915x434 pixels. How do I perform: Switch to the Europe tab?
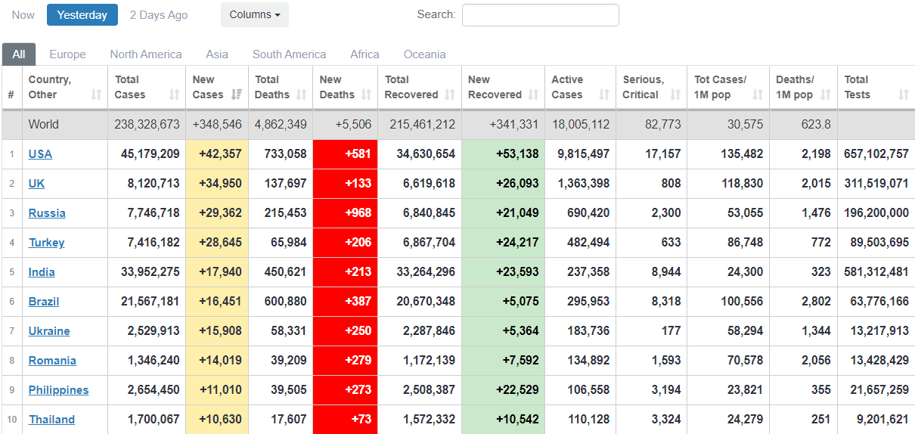coord(67,54)
